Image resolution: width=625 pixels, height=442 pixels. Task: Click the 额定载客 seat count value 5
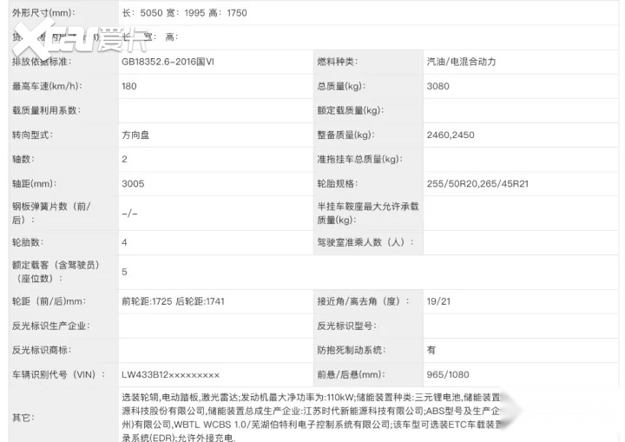[x=125, y=272]
